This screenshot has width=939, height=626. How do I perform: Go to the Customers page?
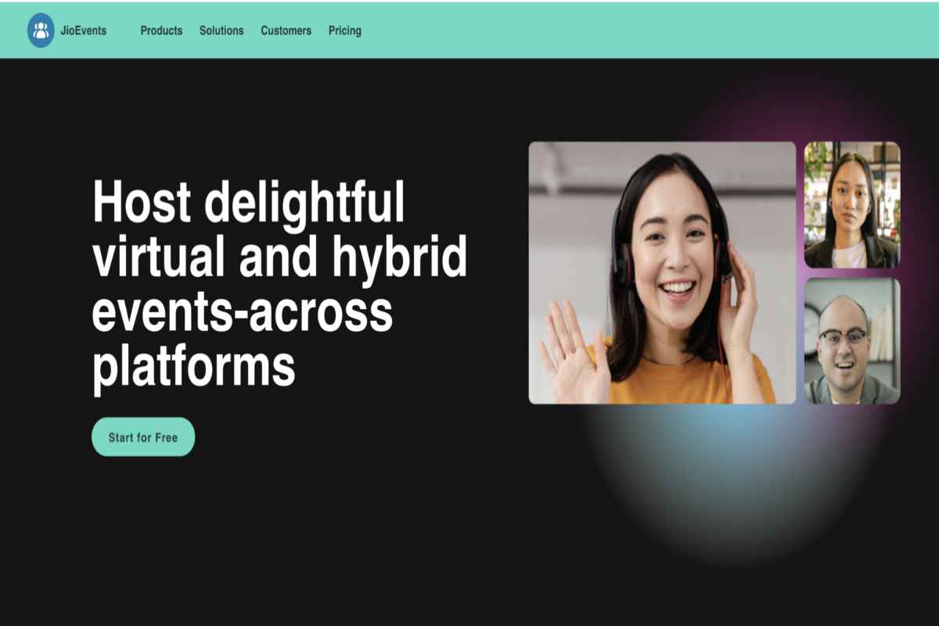tap(286, 31)
